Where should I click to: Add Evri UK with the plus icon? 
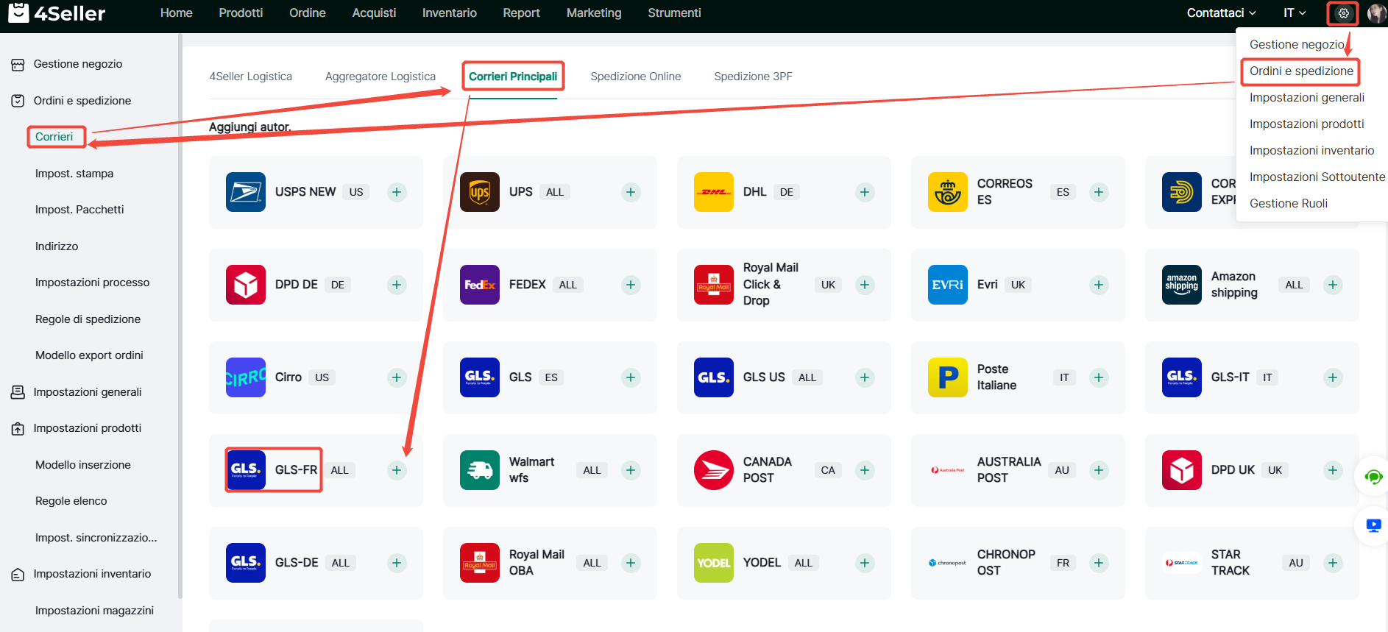point(1099,285)
